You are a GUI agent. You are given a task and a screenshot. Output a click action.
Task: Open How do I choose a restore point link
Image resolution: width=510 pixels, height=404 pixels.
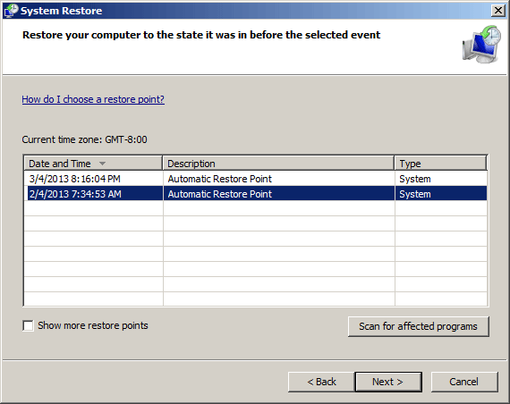[x=93, y=99]
